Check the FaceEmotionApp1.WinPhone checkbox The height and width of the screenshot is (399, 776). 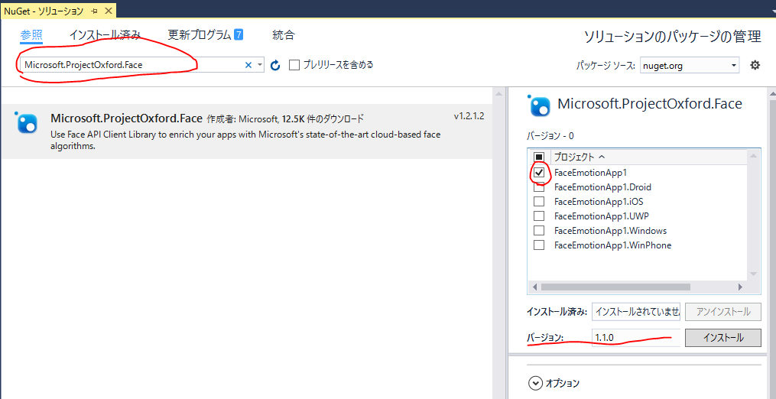539,245
